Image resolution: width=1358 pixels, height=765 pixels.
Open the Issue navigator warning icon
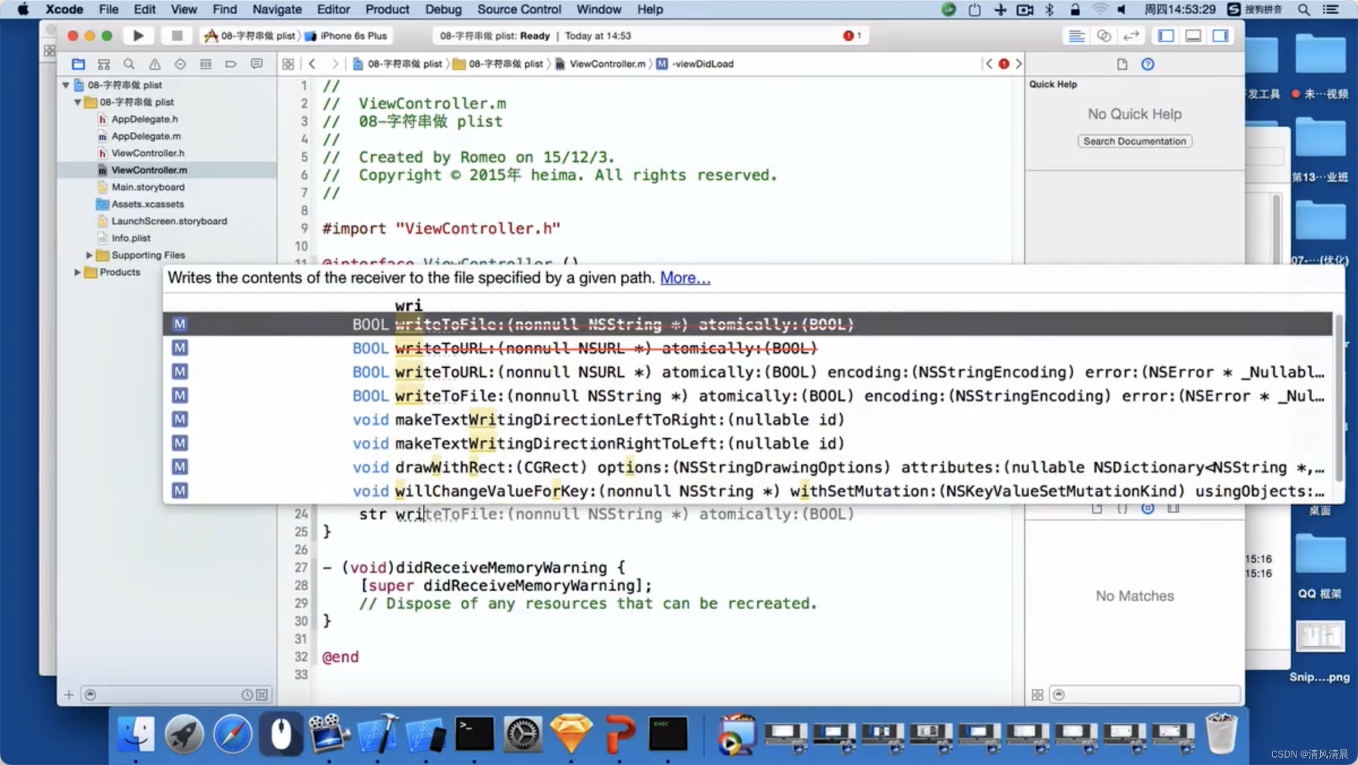[x=154, y=64]
